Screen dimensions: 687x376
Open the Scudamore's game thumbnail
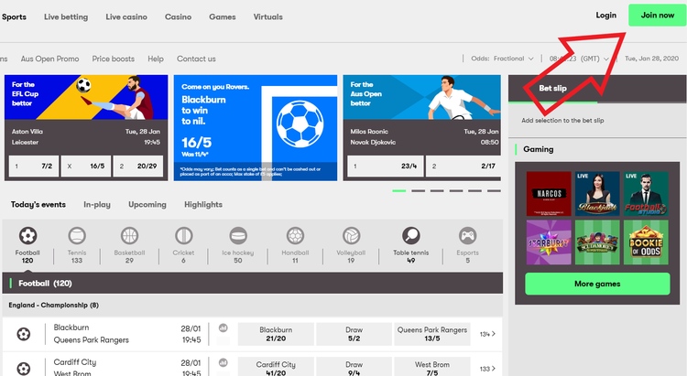597,242
